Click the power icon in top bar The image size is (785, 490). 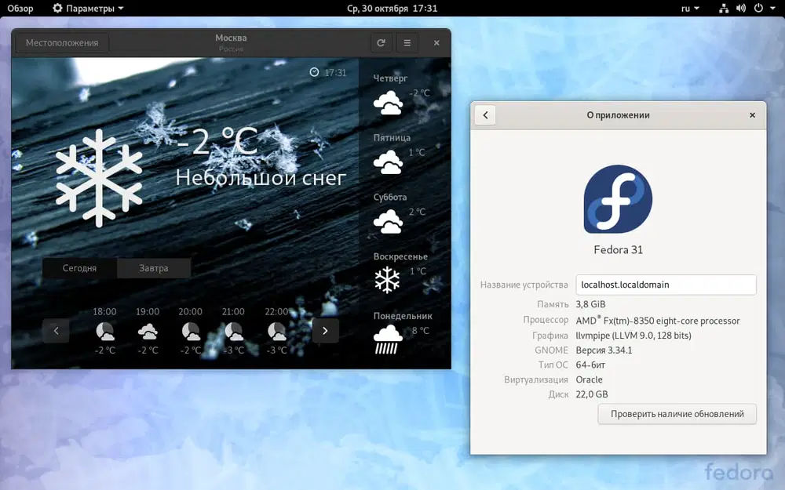coord(758,9)
